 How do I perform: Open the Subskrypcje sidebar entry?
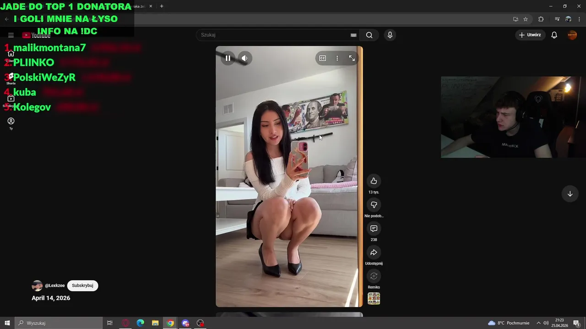coord(11,101)
